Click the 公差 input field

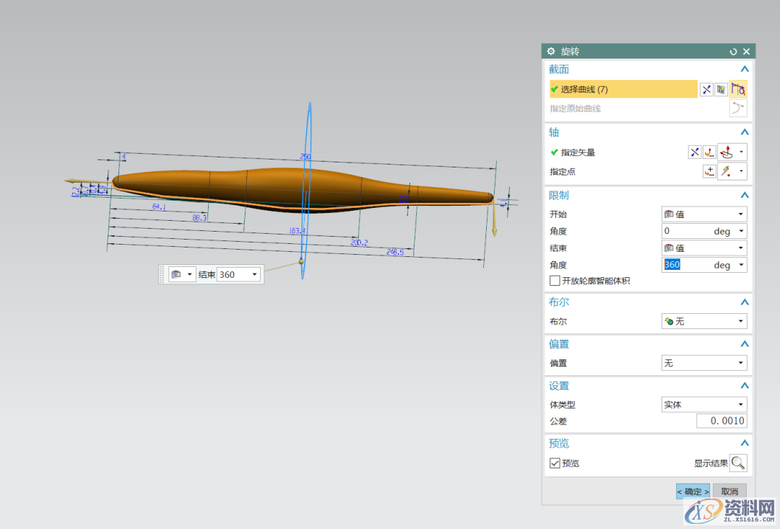(x=721, y=421)
